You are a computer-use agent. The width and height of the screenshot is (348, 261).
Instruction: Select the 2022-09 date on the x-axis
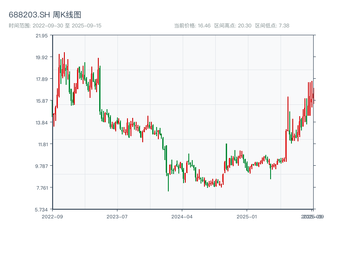click(x=52, y=216)
